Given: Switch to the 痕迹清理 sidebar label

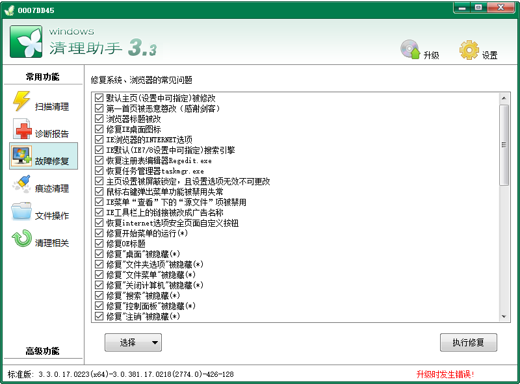Looking at the screenshot, I should point(52,188).
